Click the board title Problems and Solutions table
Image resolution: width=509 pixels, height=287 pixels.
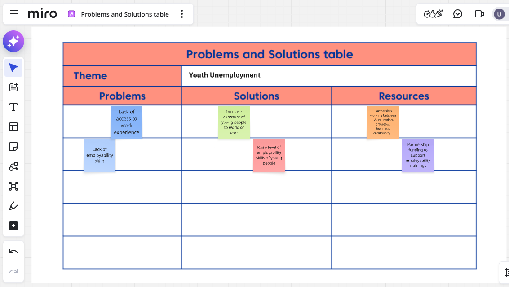(124, 14)
